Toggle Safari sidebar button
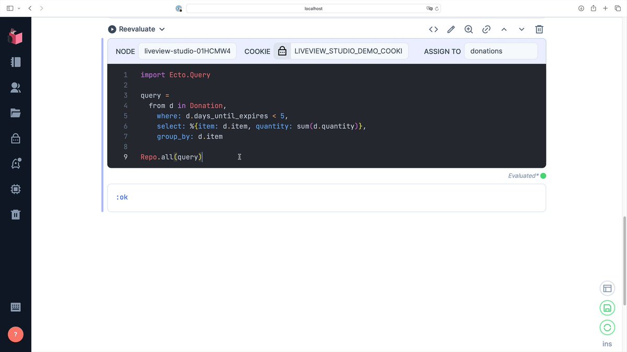 coord(10,8)
